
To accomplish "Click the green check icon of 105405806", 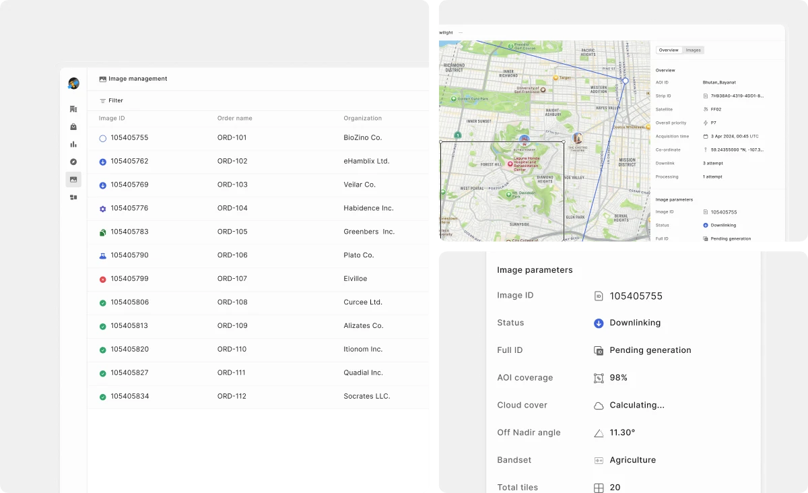I will click(103, 303).
